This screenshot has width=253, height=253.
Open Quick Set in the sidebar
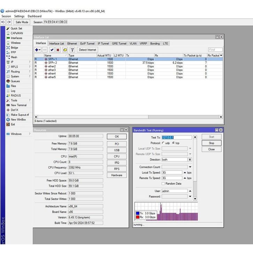click(16, 29)
